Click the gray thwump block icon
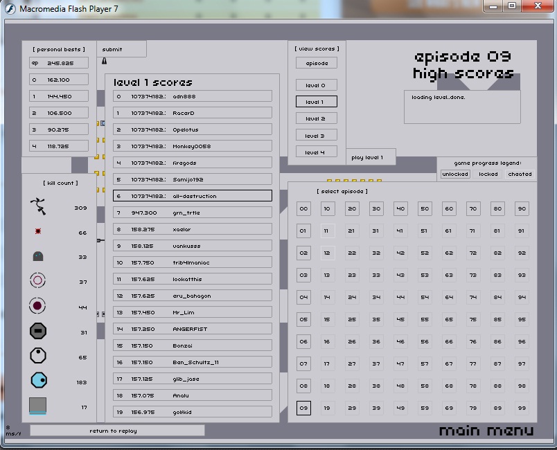557x450 pixels. [x=38, y=406]
